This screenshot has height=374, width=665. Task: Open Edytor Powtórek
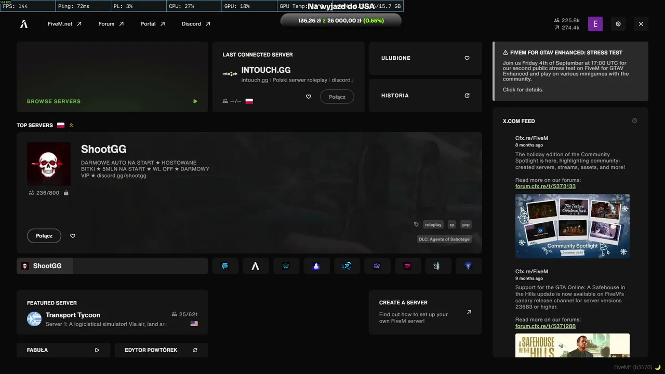[161, 350]
